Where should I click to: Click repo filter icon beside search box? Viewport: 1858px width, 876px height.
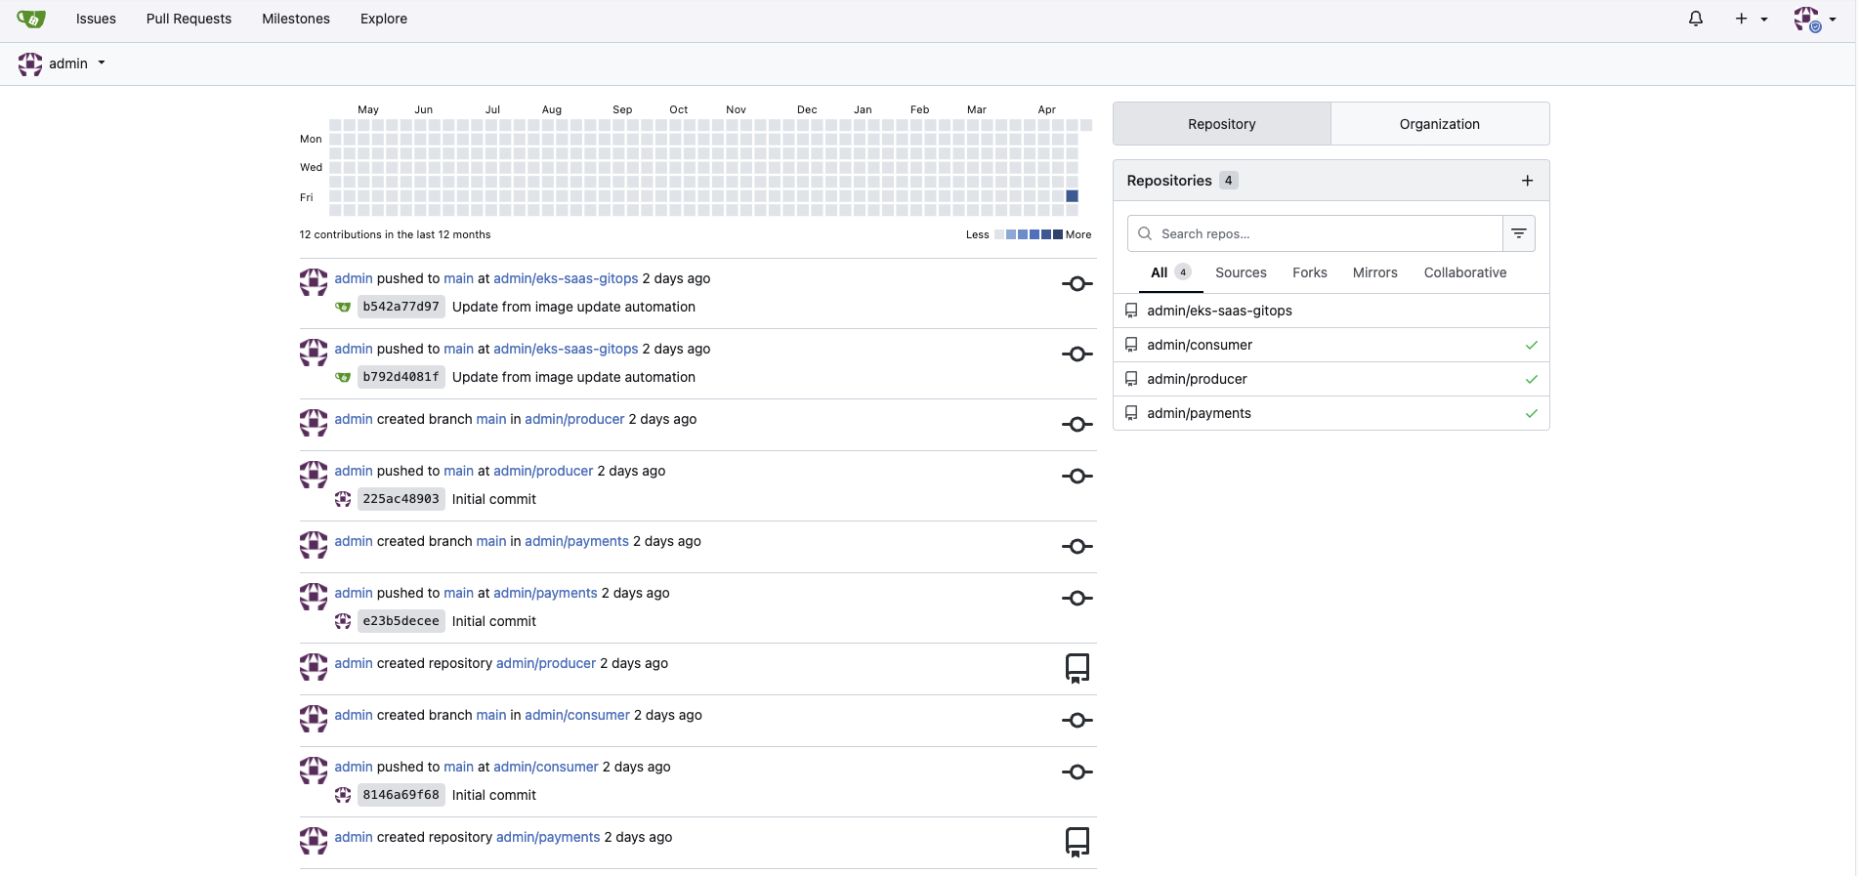coord(1518,233)
